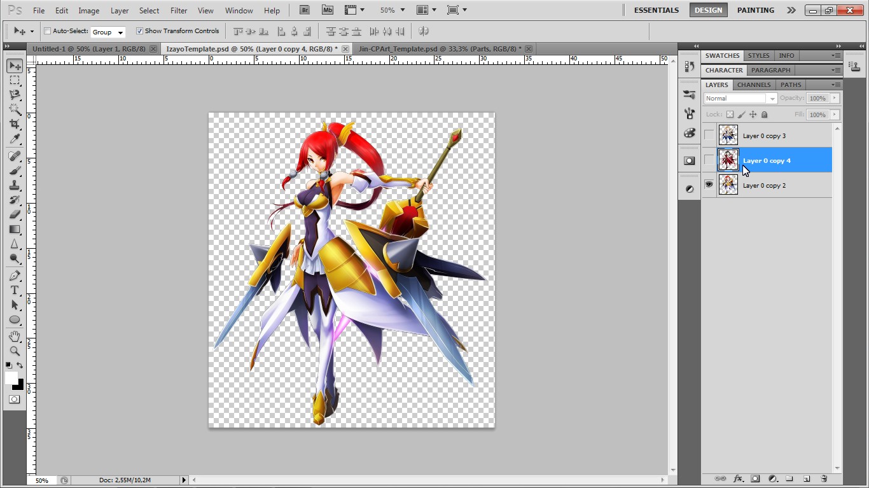The width and height of the screenshot is (869, 488).
Task: Expand the layer Opacity slider arrow
Action: point(835,98)
